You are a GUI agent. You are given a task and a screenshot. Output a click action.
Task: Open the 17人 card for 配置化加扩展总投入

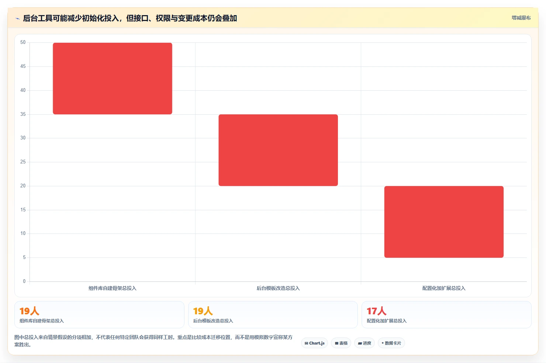point(446,315)
